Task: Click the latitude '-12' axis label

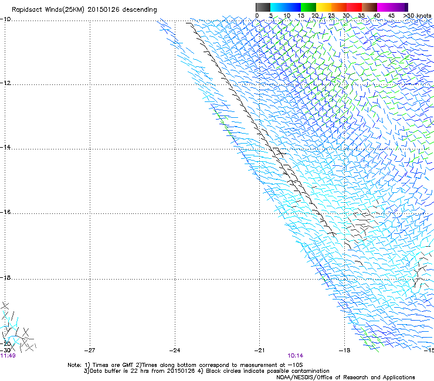Action: (5, 83)
